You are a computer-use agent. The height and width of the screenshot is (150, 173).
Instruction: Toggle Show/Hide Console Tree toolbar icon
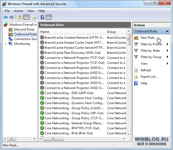pyautogui.click(x=26, y=17)
